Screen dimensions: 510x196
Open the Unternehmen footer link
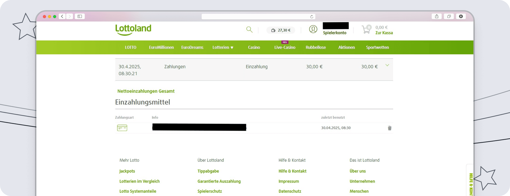coord(362,181)
